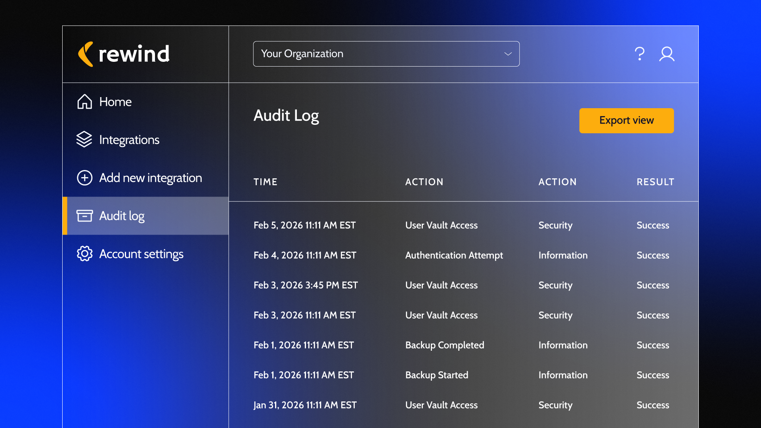Click the plus circle icon for new integration
Viewport: 761px width, 428px height.
coord(84,178)
